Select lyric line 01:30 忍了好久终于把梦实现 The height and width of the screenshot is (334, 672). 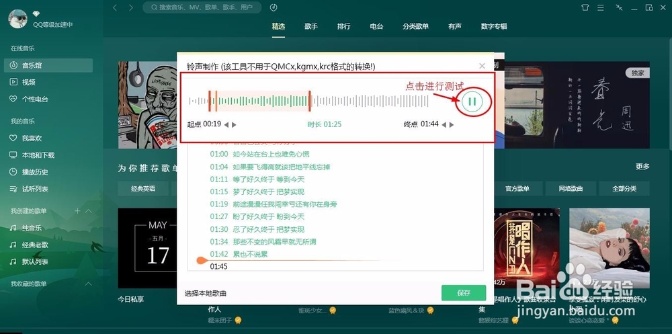coord(257,229)
